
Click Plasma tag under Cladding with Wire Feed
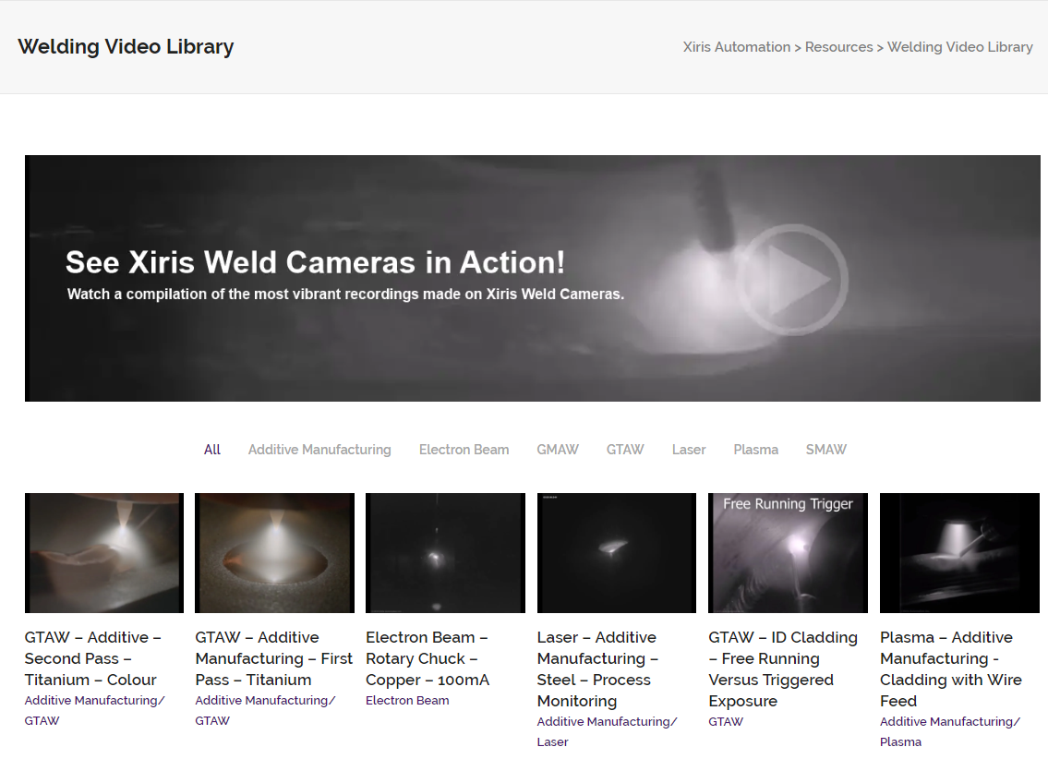[x=900, y=741]
